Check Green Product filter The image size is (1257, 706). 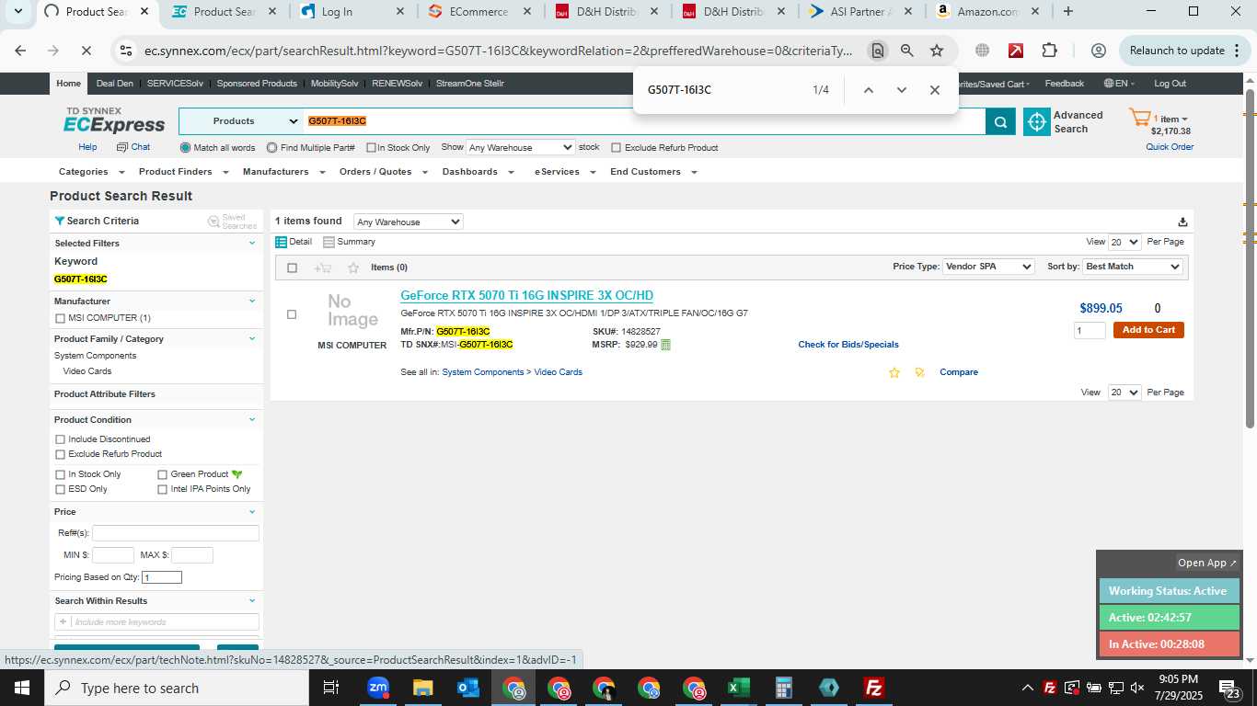click(163, 474)
